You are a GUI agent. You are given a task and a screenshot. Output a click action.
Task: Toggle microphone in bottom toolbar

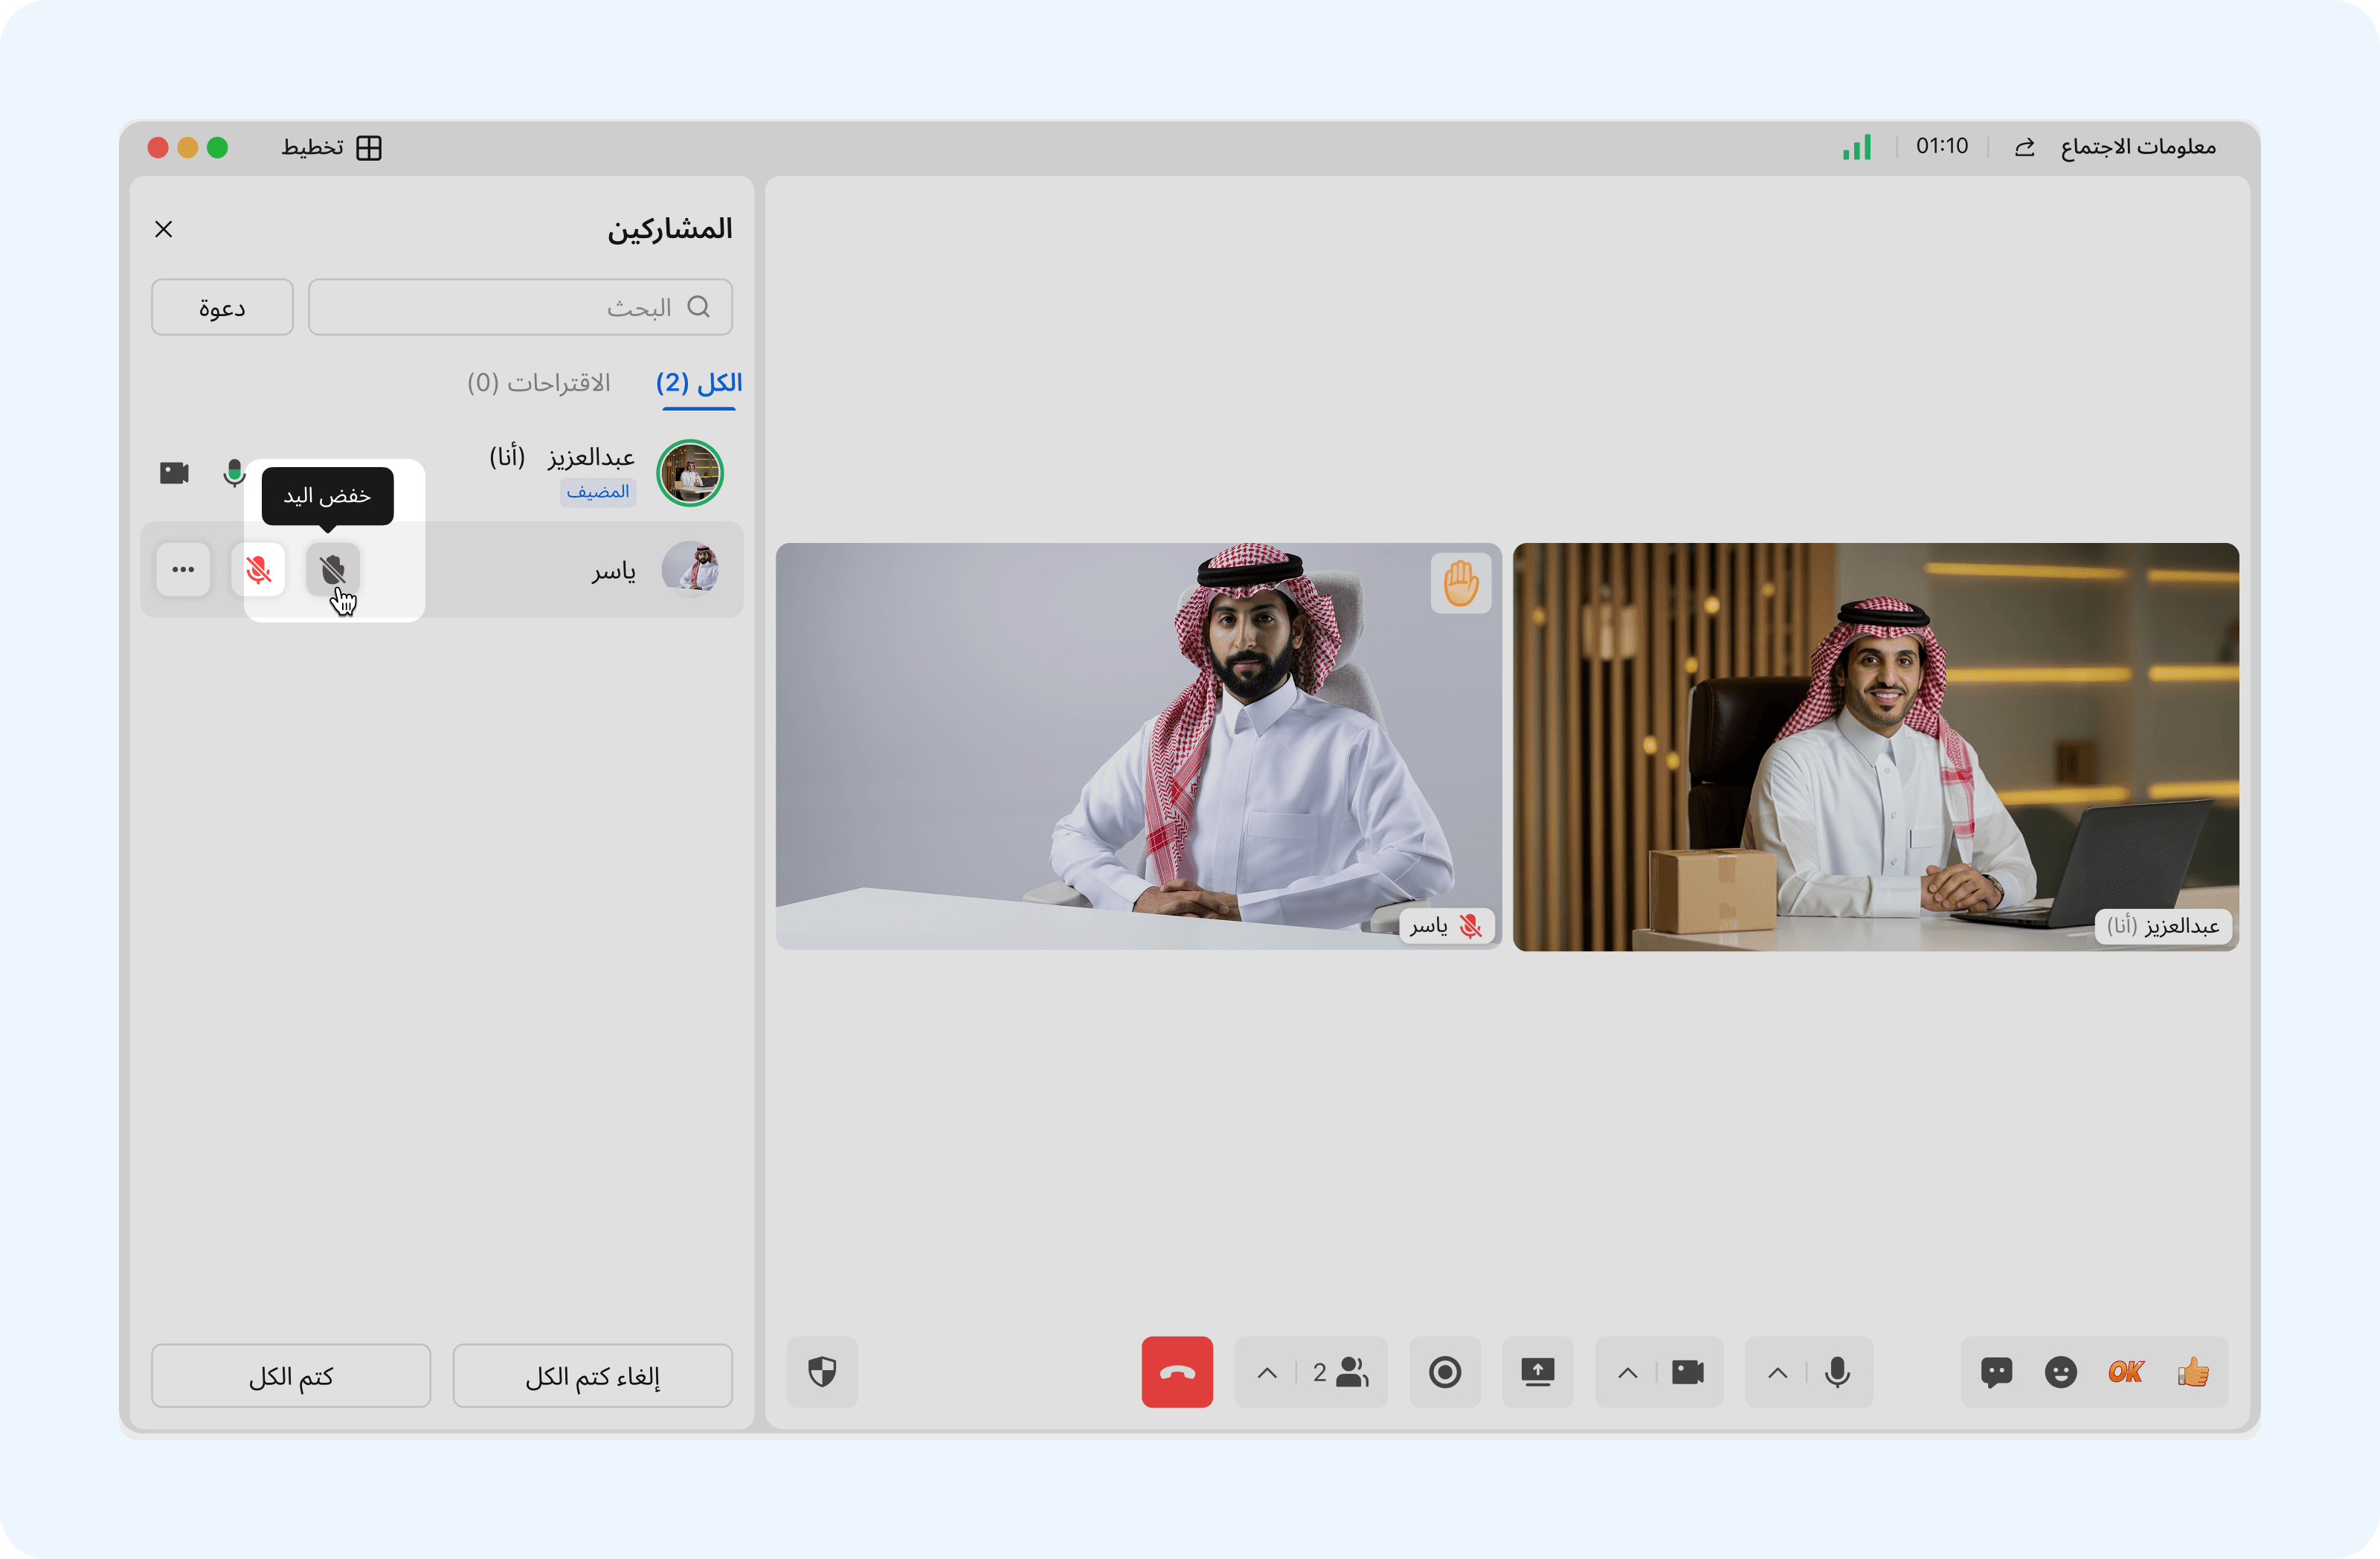(x=1837, y=1371)
